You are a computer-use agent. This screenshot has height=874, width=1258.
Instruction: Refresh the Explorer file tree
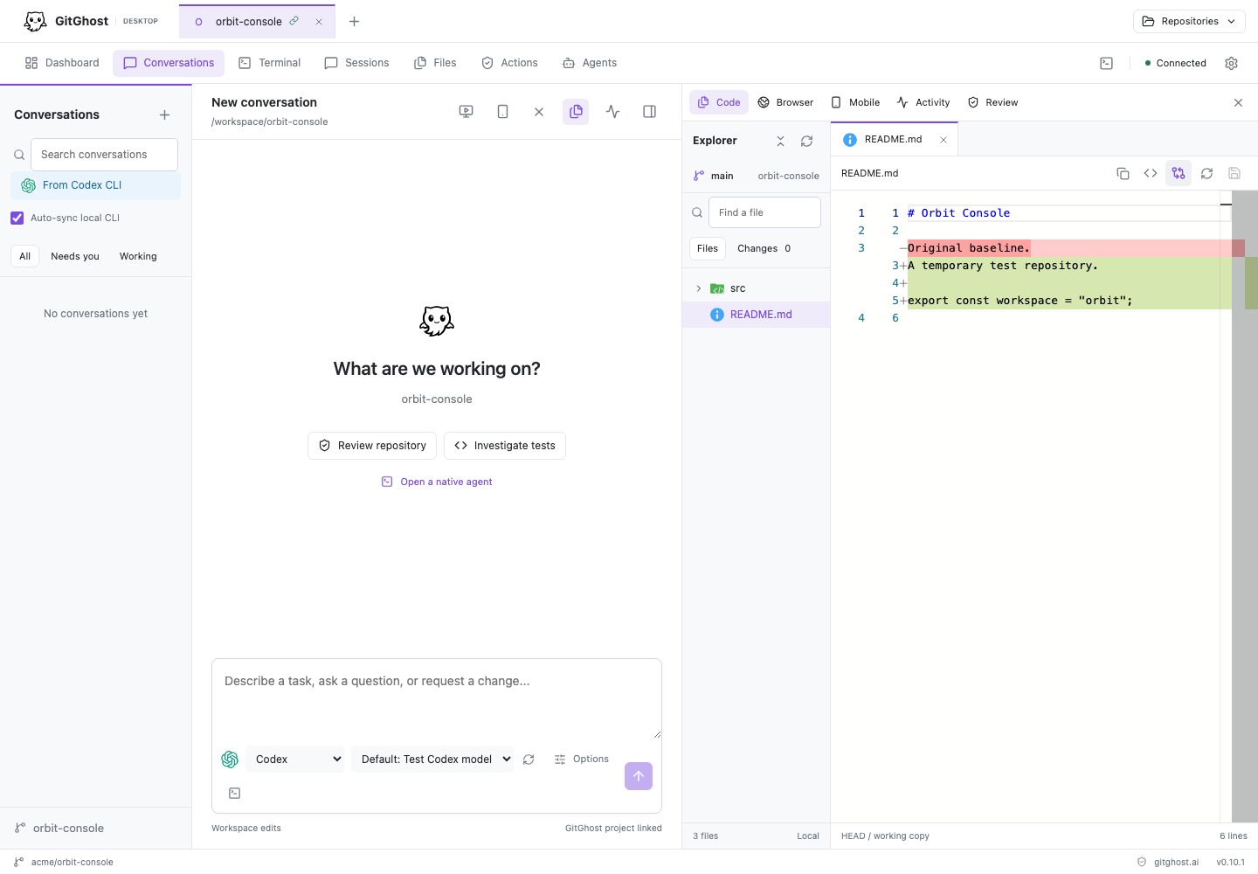pos(806,141)
